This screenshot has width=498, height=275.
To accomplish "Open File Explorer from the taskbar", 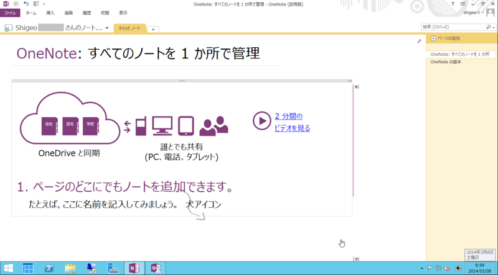I will 70,268.
